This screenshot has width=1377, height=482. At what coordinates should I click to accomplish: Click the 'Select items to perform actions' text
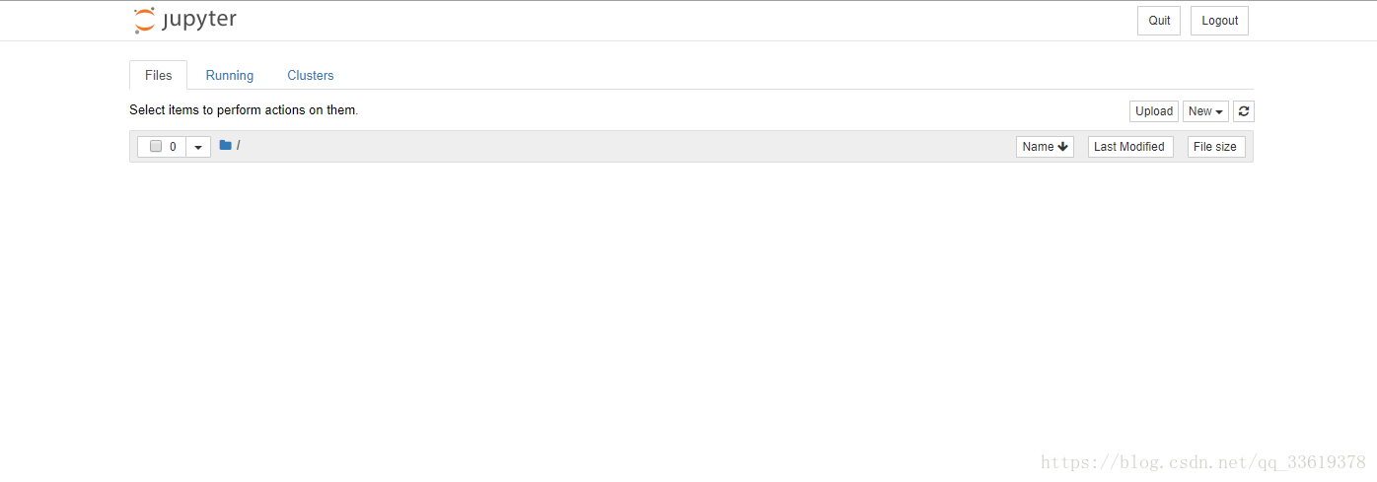(x=244, y=110)
